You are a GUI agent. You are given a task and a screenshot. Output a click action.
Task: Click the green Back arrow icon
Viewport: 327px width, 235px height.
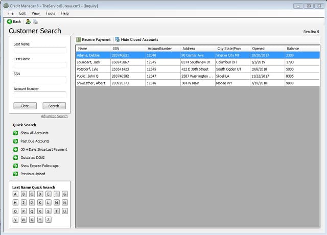9,21
